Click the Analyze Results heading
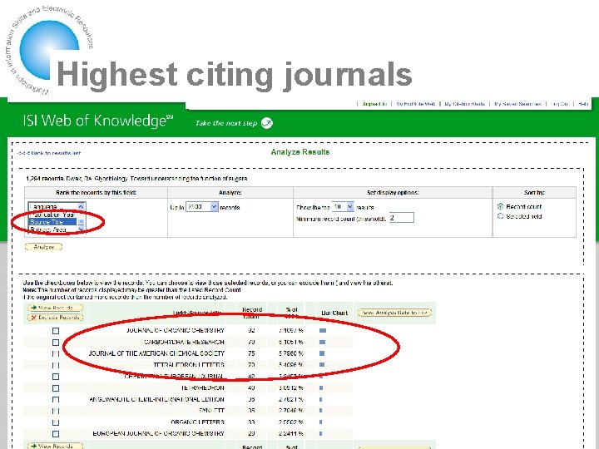The width and height of the screenshot is (599, 449). pos(299,152)
